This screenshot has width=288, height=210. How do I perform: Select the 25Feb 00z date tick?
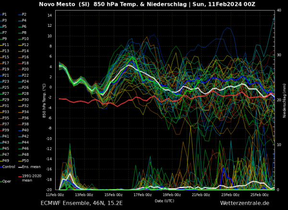(x=260, y=195)
